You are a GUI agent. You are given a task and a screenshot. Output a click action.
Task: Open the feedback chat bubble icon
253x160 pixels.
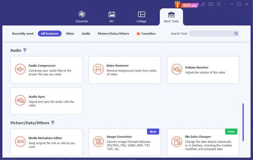pos(211,4)
